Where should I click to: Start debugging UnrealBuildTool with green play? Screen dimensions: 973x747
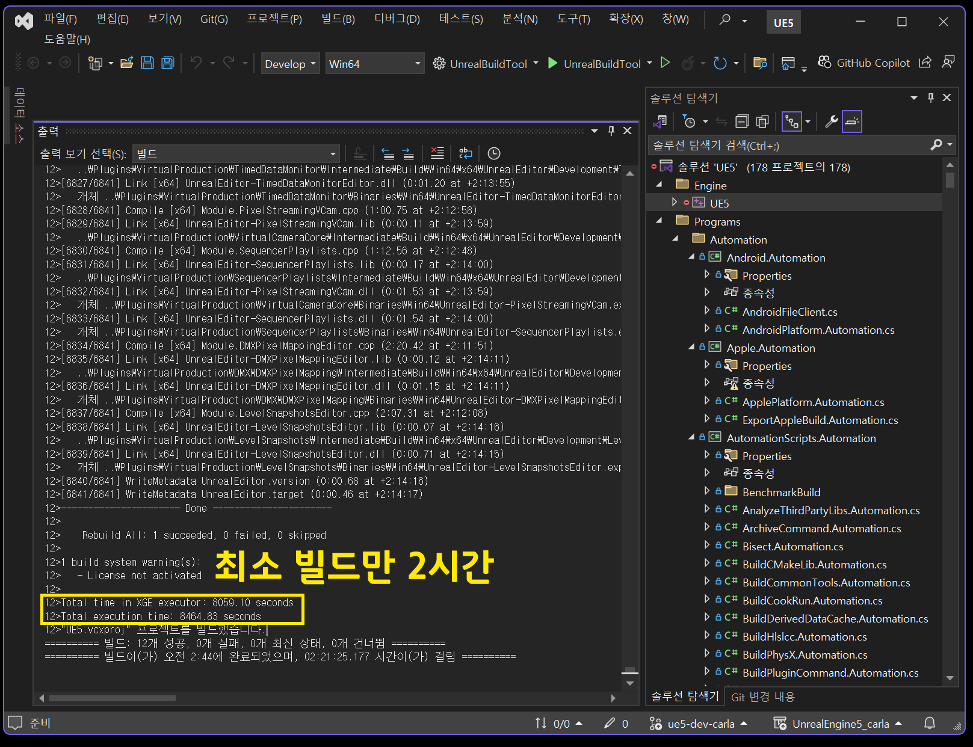pos(552,63)
